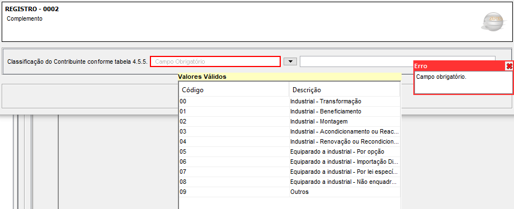Screen dimensions: 514x209
Task: Select code 03 in the Código column
Action: (234, 132)
